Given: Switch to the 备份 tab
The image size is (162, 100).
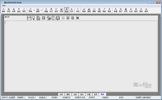Looking at the screenshot, I should [82, 94].
